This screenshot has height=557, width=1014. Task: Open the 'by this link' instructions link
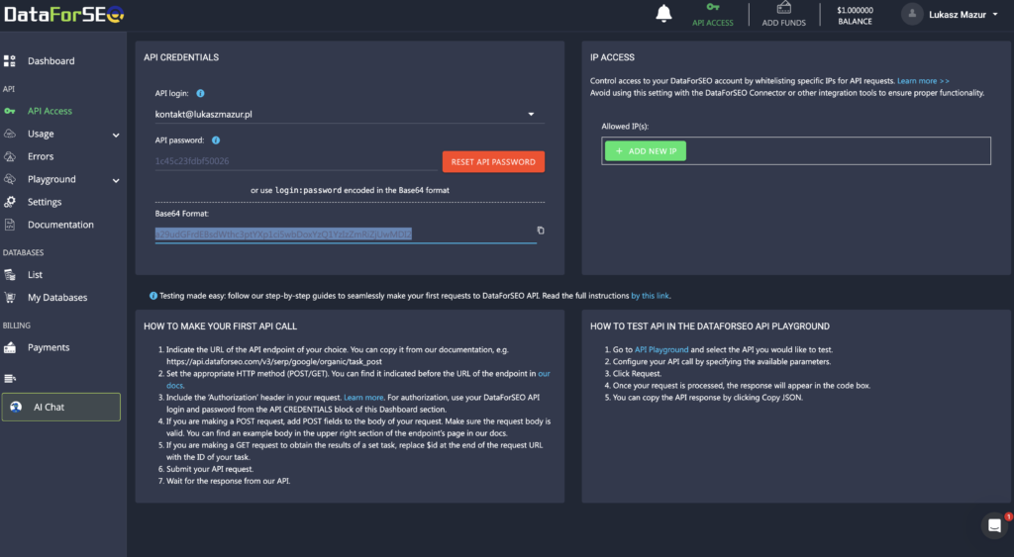650,295
